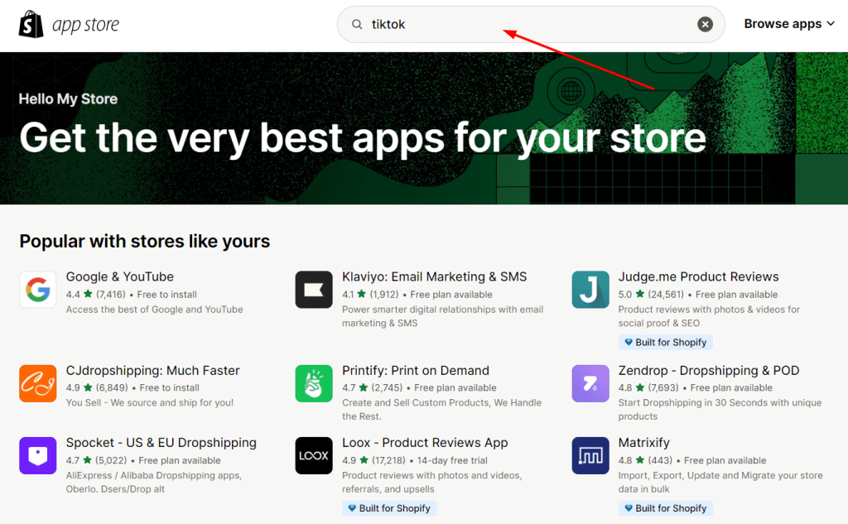Open Printify: Print on Demand title
This screenshot has width=848, height=524.
pyautogui.click(x=416, y=370)
